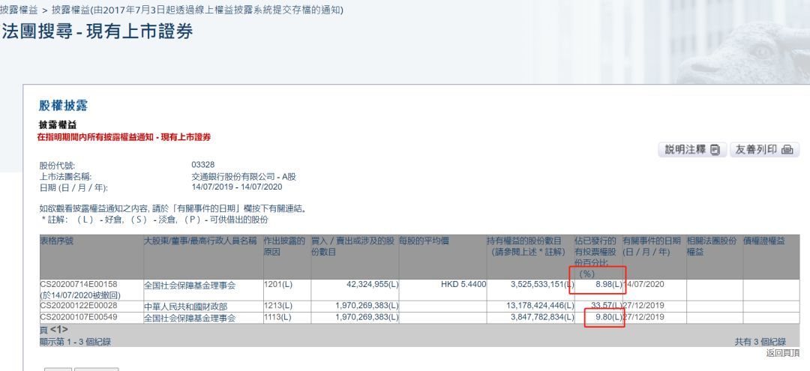810x371 pixels.
Task: Click 全国社会保障基金理事会 in the CS20200714E00158 row
Action: tap(190, 286)
